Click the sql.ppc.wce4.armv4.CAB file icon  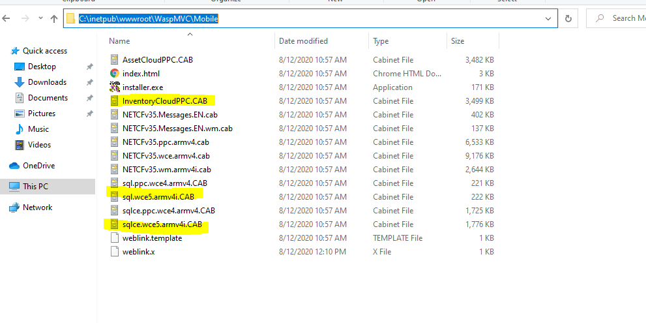click(115, 183)
